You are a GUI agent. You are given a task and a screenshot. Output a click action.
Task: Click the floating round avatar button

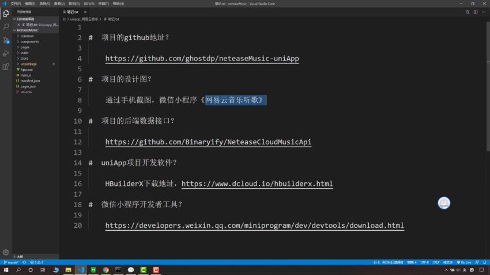point(444,203)
